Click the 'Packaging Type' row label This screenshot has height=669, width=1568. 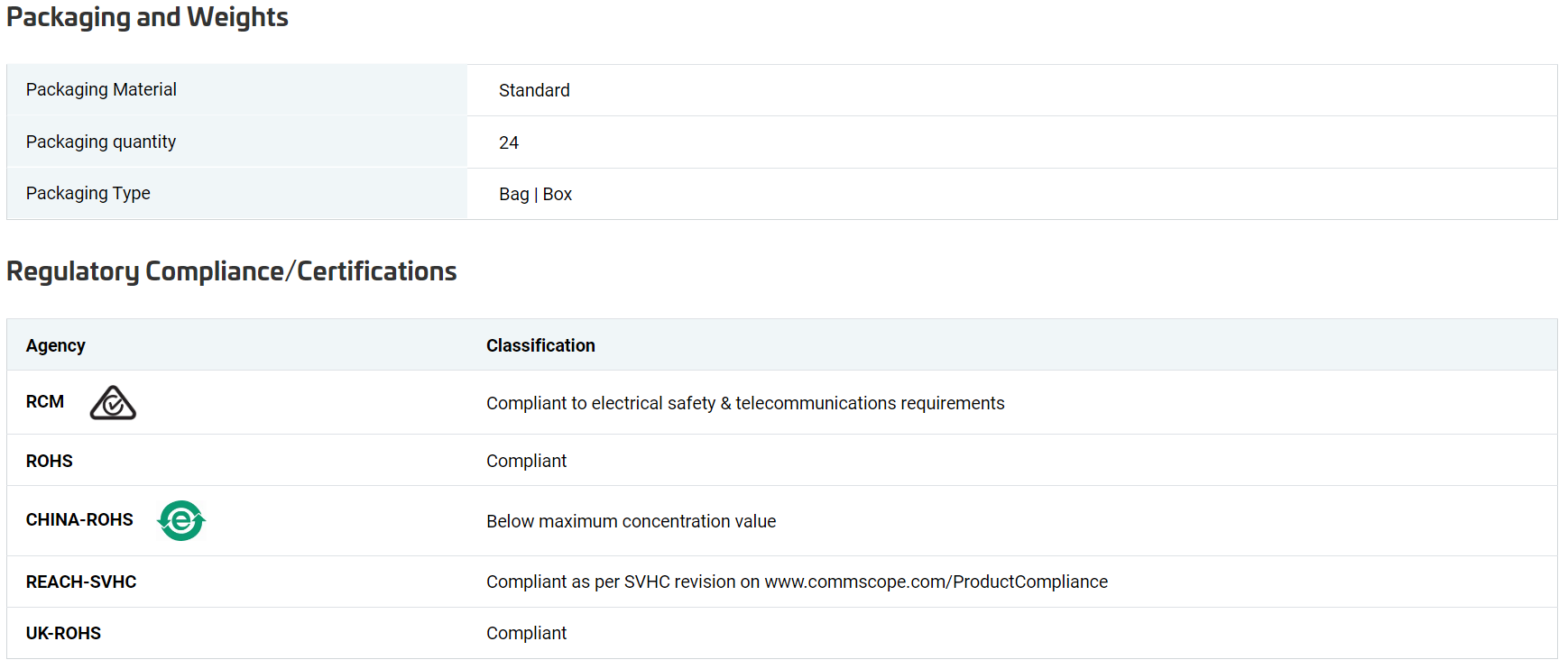[88, 193]
